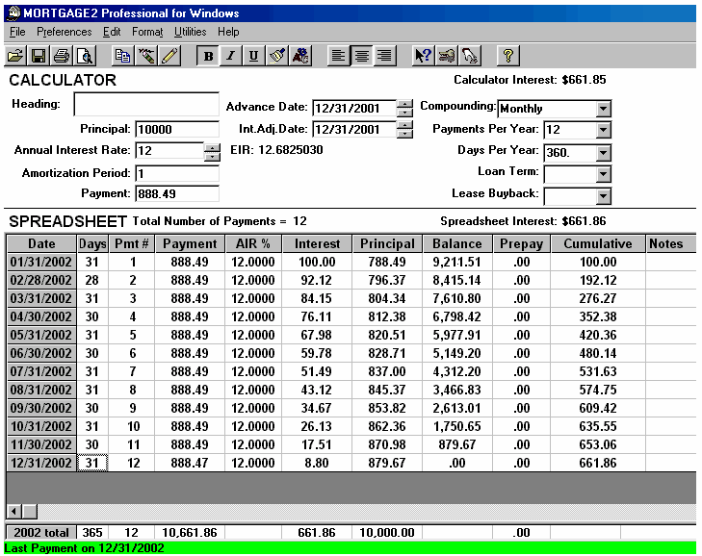
Task: Click the Balance column header
Action: coord(456,244)
